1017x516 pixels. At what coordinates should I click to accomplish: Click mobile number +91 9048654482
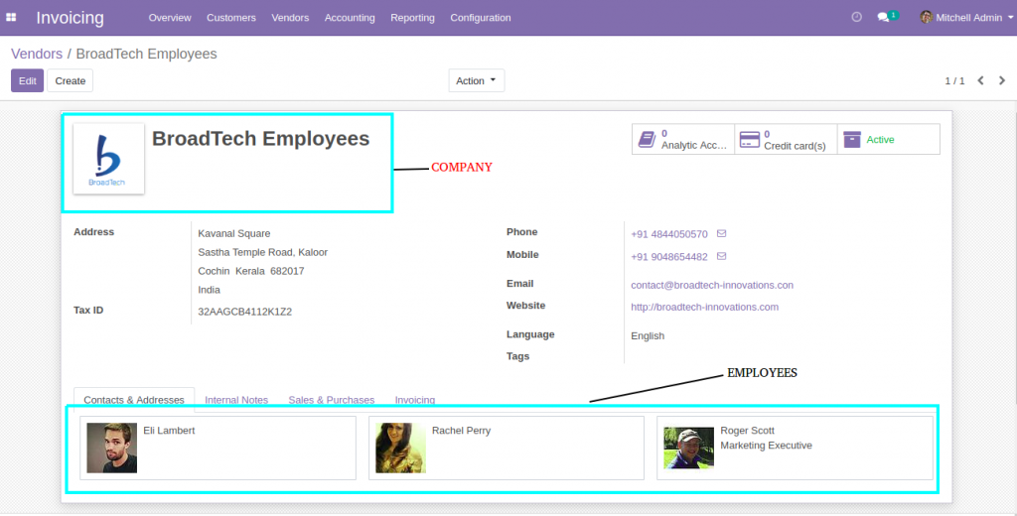pos(669,257)
